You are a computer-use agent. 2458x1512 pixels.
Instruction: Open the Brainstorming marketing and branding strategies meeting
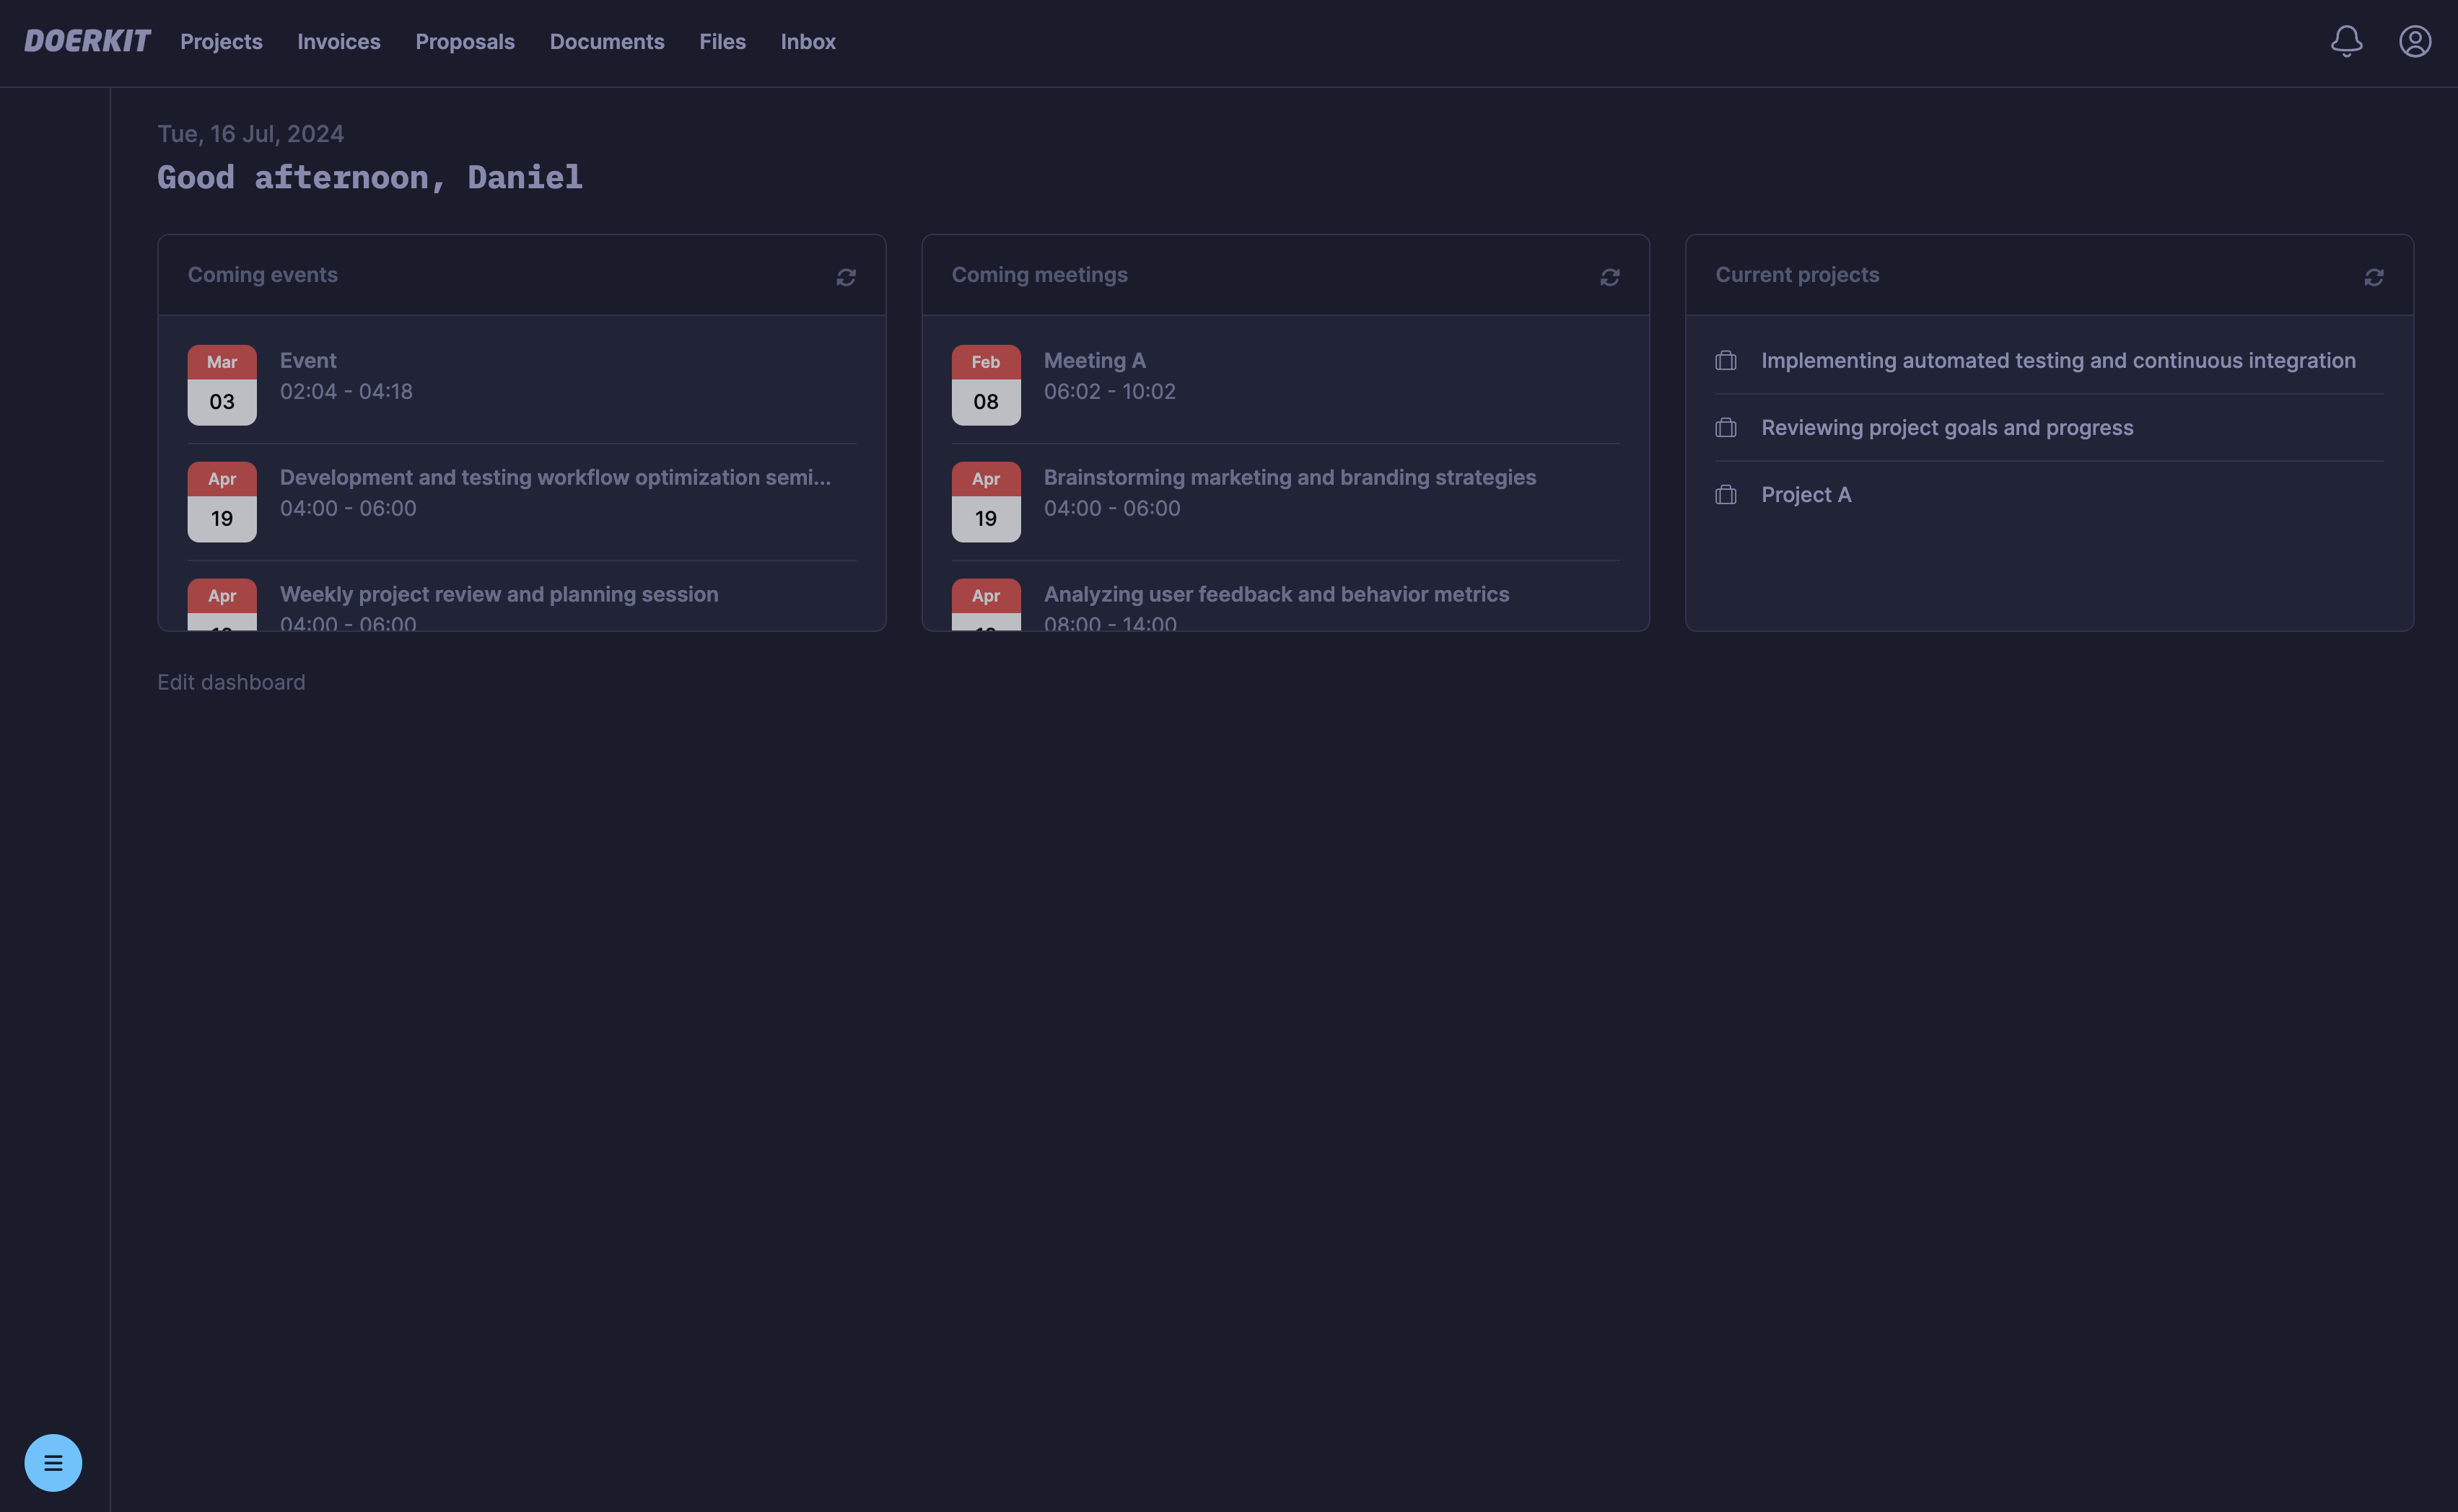coord(1288,478)
